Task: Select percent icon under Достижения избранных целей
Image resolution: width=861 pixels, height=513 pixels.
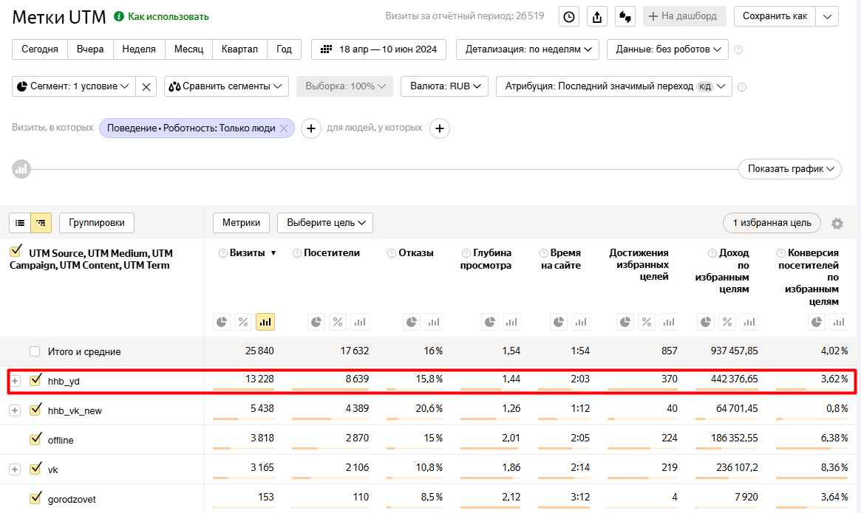Action: 647,322
